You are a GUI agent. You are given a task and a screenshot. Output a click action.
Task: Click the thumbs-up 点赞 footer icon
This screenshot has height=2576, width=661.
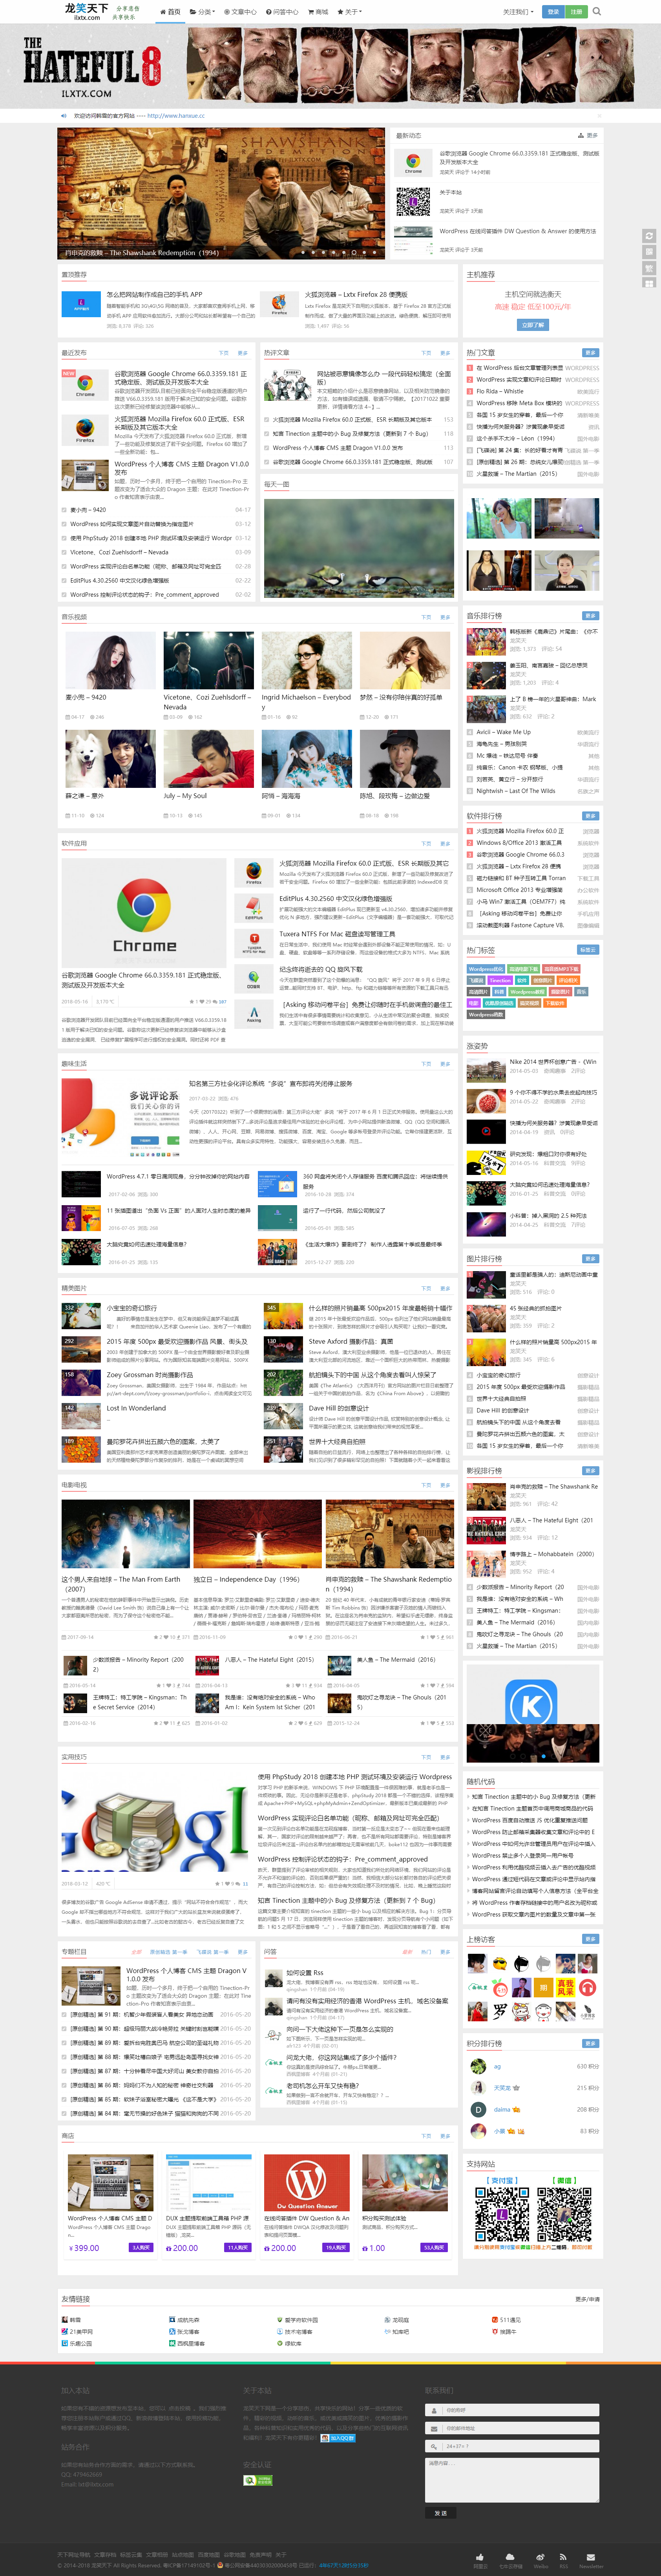click(481, 2558)
